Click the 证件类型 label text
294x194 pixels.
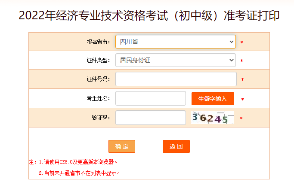point(98,61)
